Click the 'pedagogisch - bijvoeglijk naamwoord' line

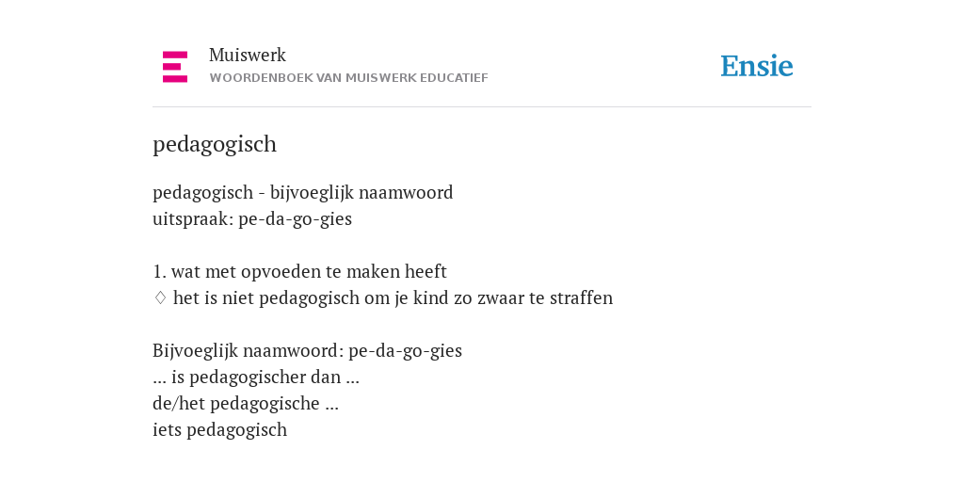[302, 192]
